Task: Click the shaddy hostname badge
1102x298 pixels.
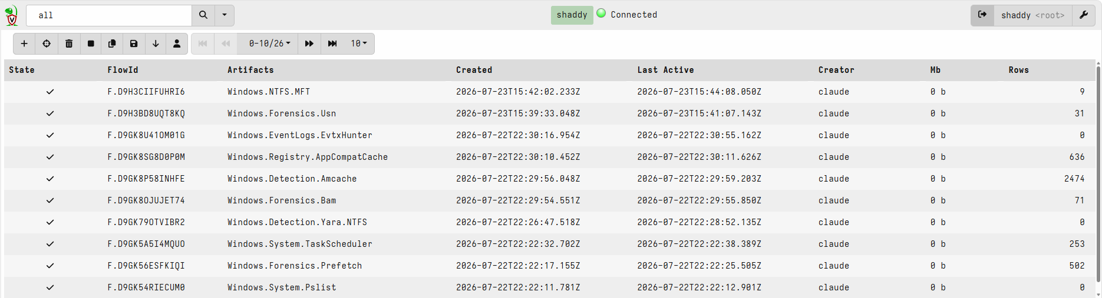Action: [572, 15]
